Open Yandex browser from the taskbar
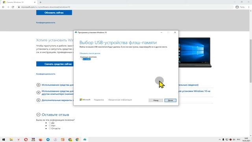This screenshot has width=252, height=142. 19,140
